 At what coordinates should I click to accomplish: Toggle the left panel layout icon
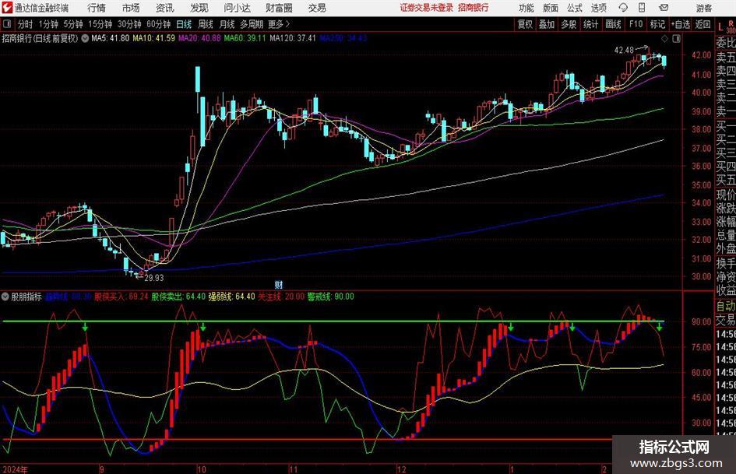7,24
